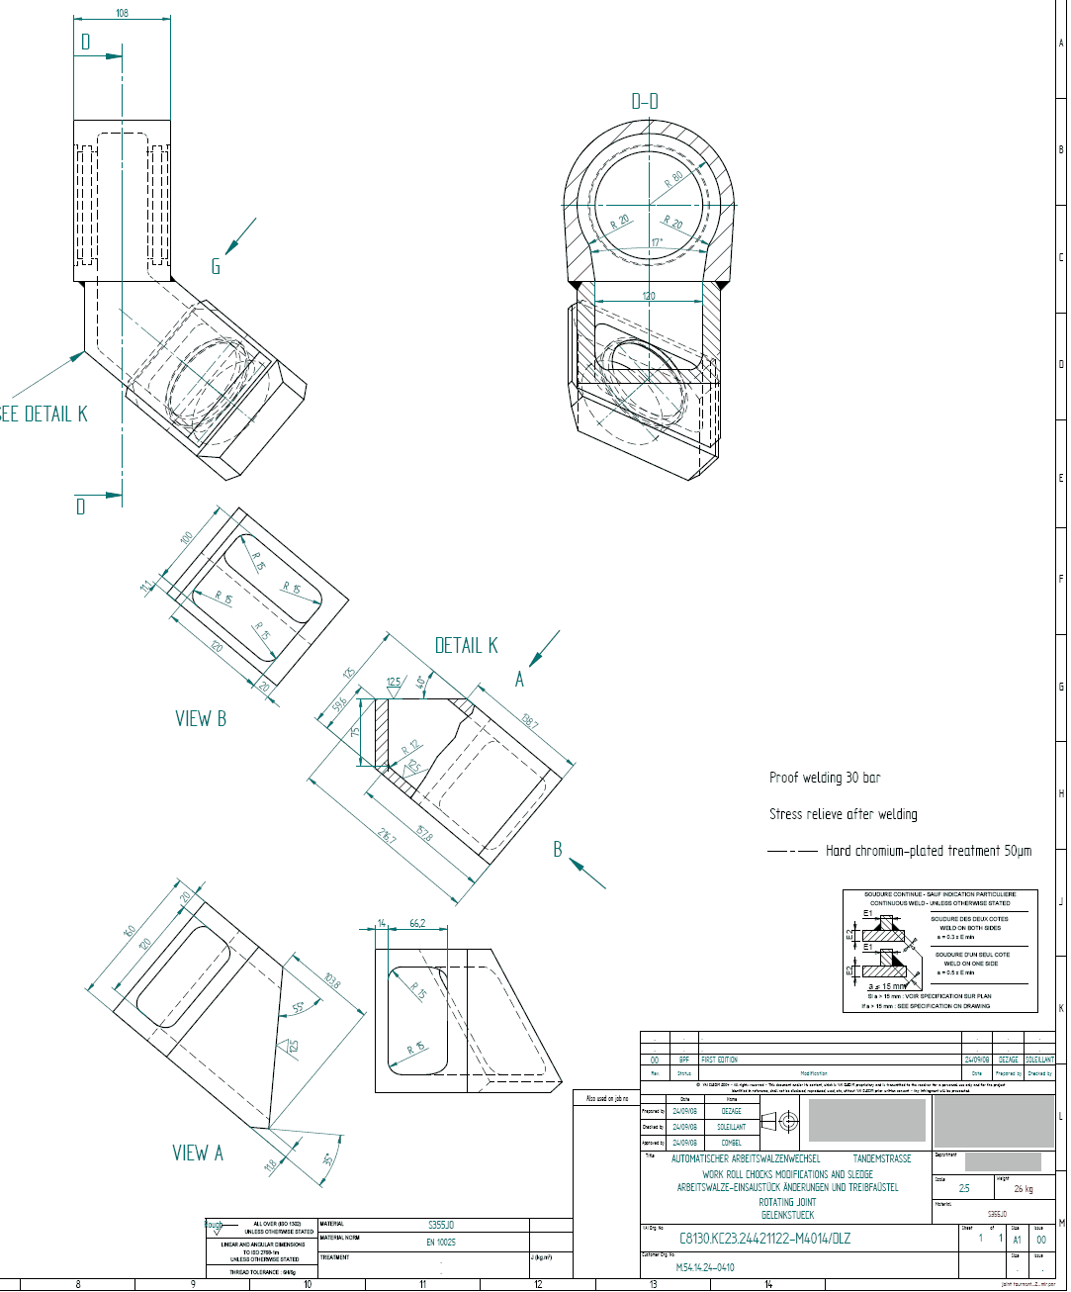Click drawing number C8130.KC23.24421122-M4014/DLZ
Viewport: 1071px width, 1292px height.
[764, 1239]
